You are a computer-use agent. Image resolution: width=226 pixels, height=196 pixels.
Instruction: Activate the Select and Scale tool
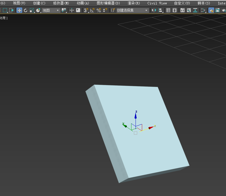click(32, 10)
